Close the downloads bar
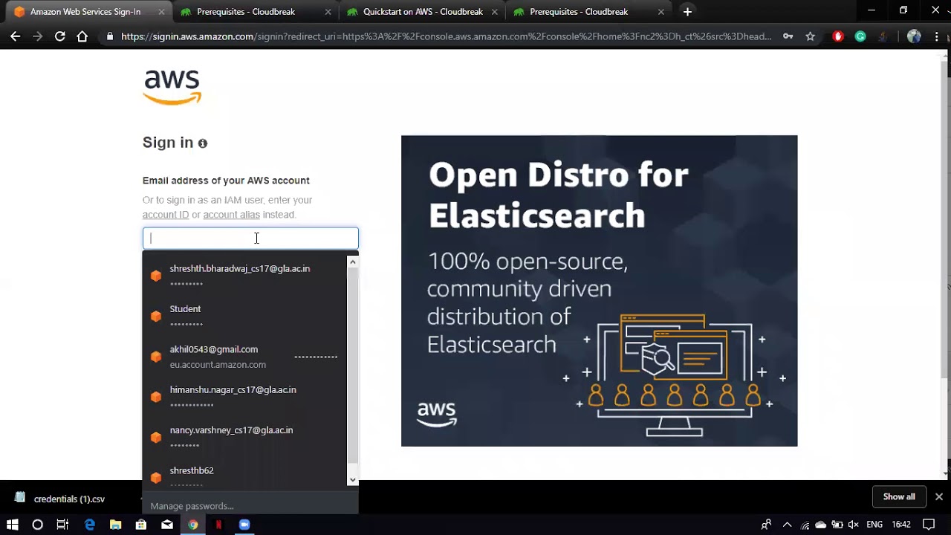 [939, 496]
